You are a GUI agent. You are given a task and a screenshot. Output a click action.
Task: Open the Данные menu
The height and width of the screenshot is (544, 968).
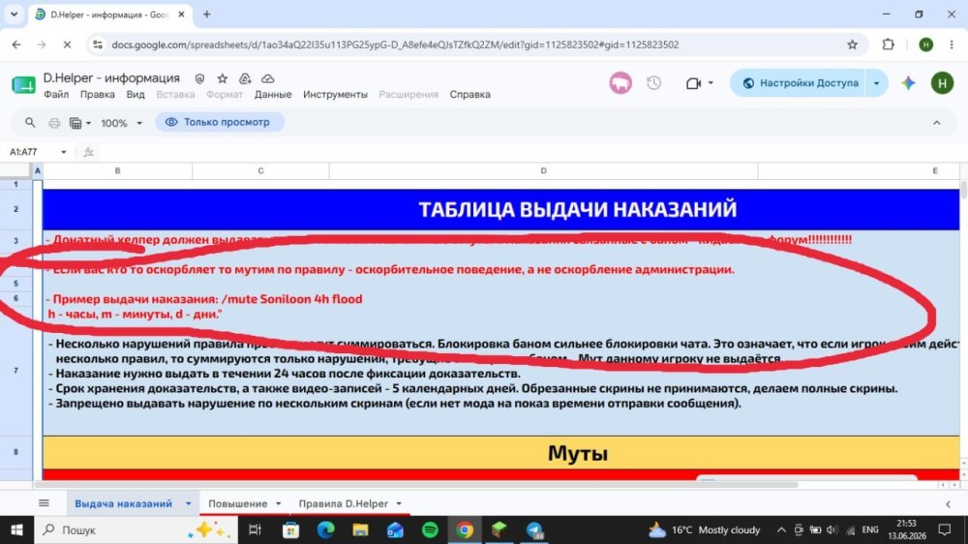273,95
